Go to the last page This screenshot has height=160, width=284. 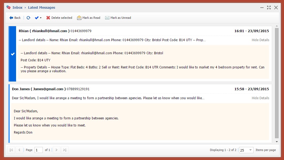pyautogui.click(x=65, y=150)
